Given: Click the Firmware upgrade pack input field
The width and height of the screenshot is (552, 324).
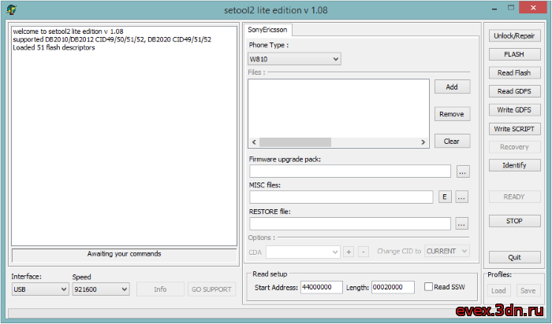Looking at the screenshot, I should 350,171.
